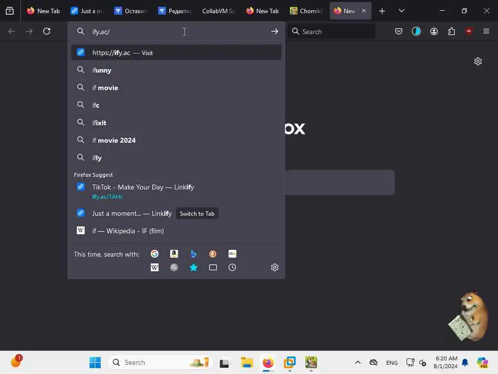The height and width of the screenshot is (374, 498).
Task: Open TikTok - Make Your Day Linkify result
Action: (x=176, y=191)
